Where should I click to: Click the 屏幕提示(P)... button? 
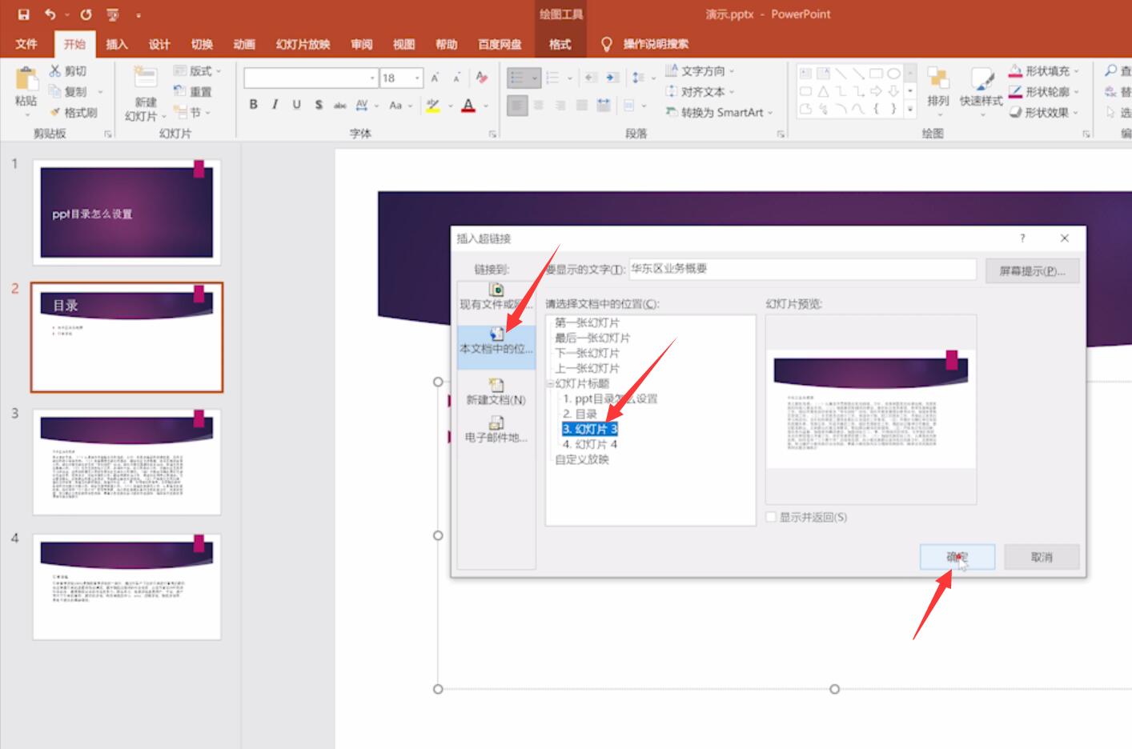[x=1032, y=270]
